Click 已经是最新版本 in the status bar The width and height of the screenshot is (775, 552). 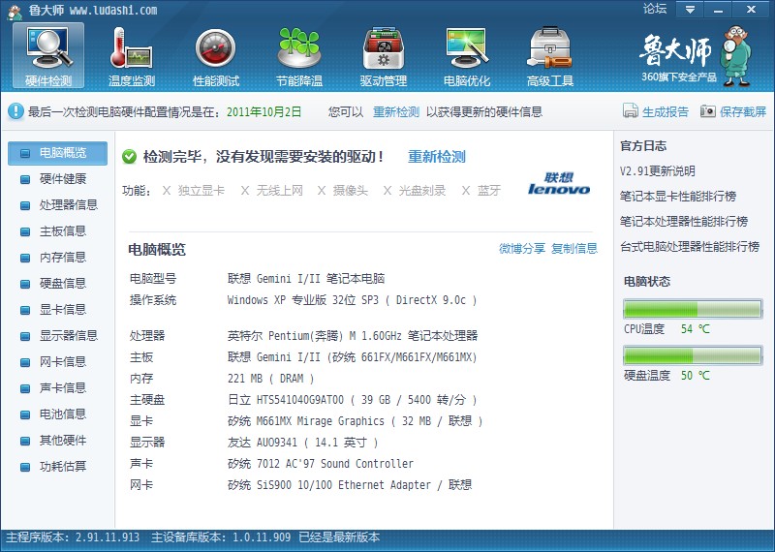point(339,537)
